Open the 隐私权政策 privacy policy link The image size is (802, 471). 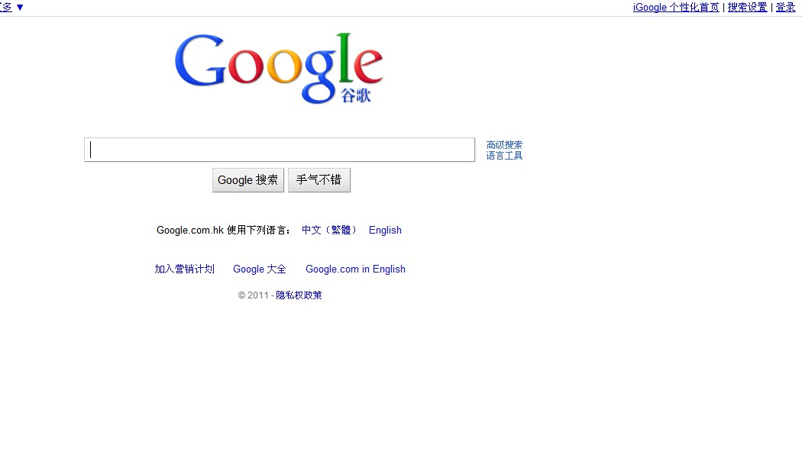point(299,295)
